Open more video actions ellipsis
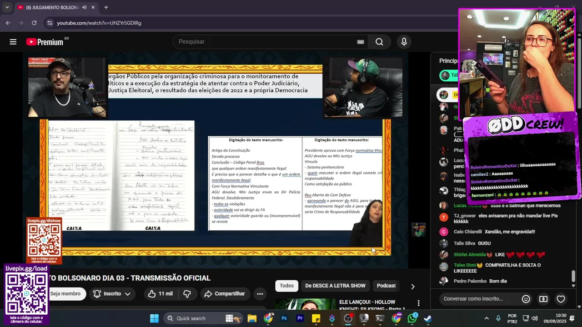The image size is (582, 327). pos(260,294)
